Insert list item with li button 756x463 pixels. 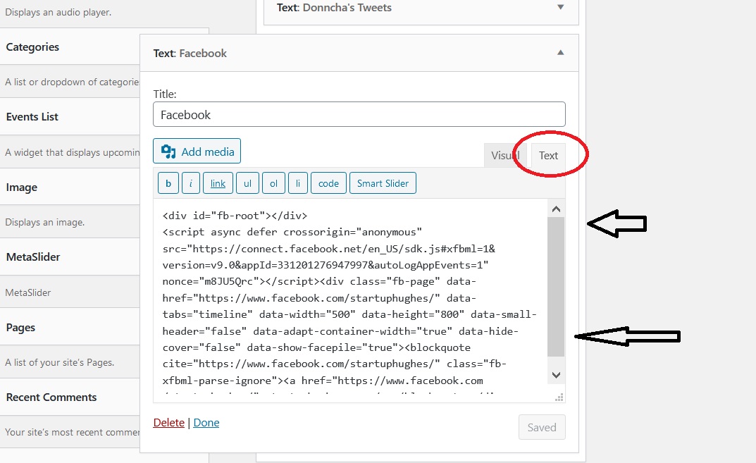click(x=298, y=183)
